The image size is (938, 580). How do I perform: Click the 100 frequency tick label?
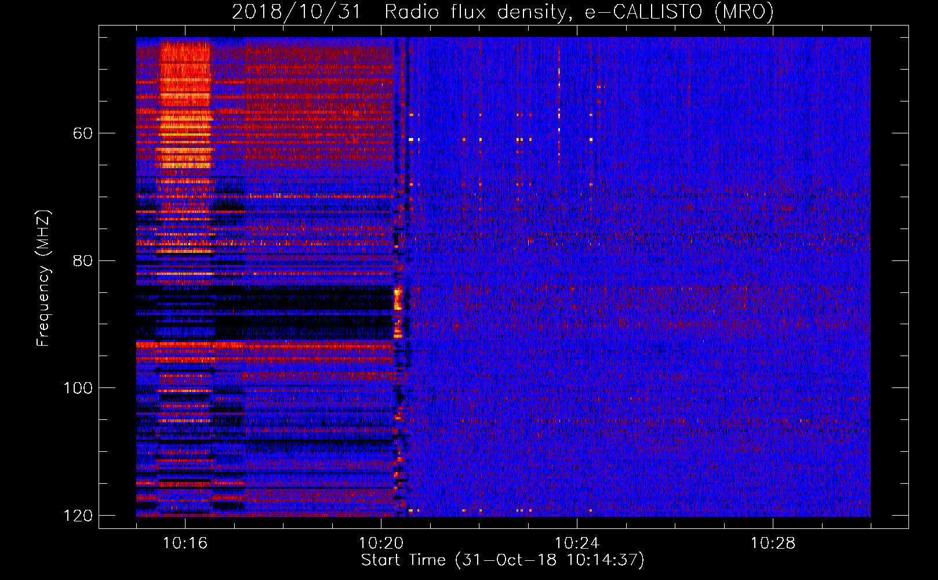point(78,388)
